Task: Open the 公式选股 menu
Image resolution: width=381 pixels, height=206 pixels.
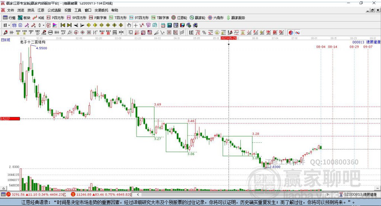Action: tap(54, 10)
